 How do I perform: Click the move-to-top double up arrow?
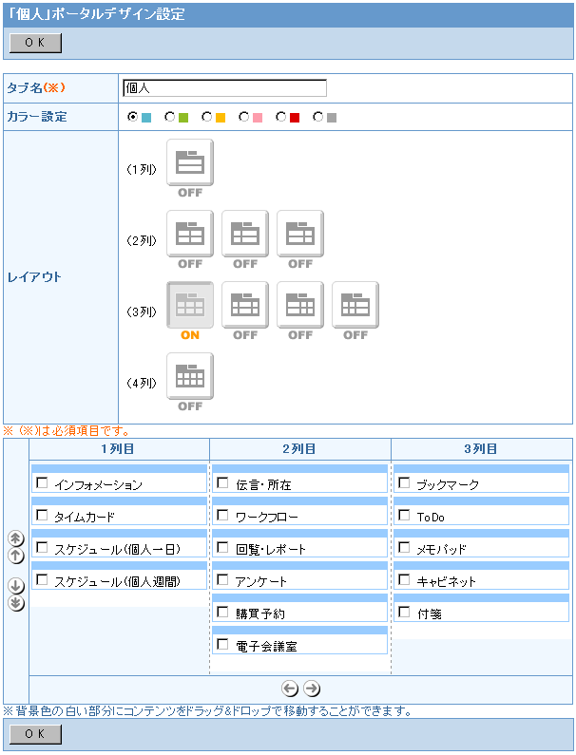tap(16, 538)
